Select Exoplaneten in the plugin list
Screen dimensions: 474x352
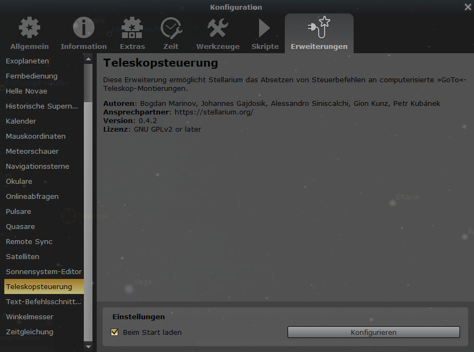click(44, 61)
